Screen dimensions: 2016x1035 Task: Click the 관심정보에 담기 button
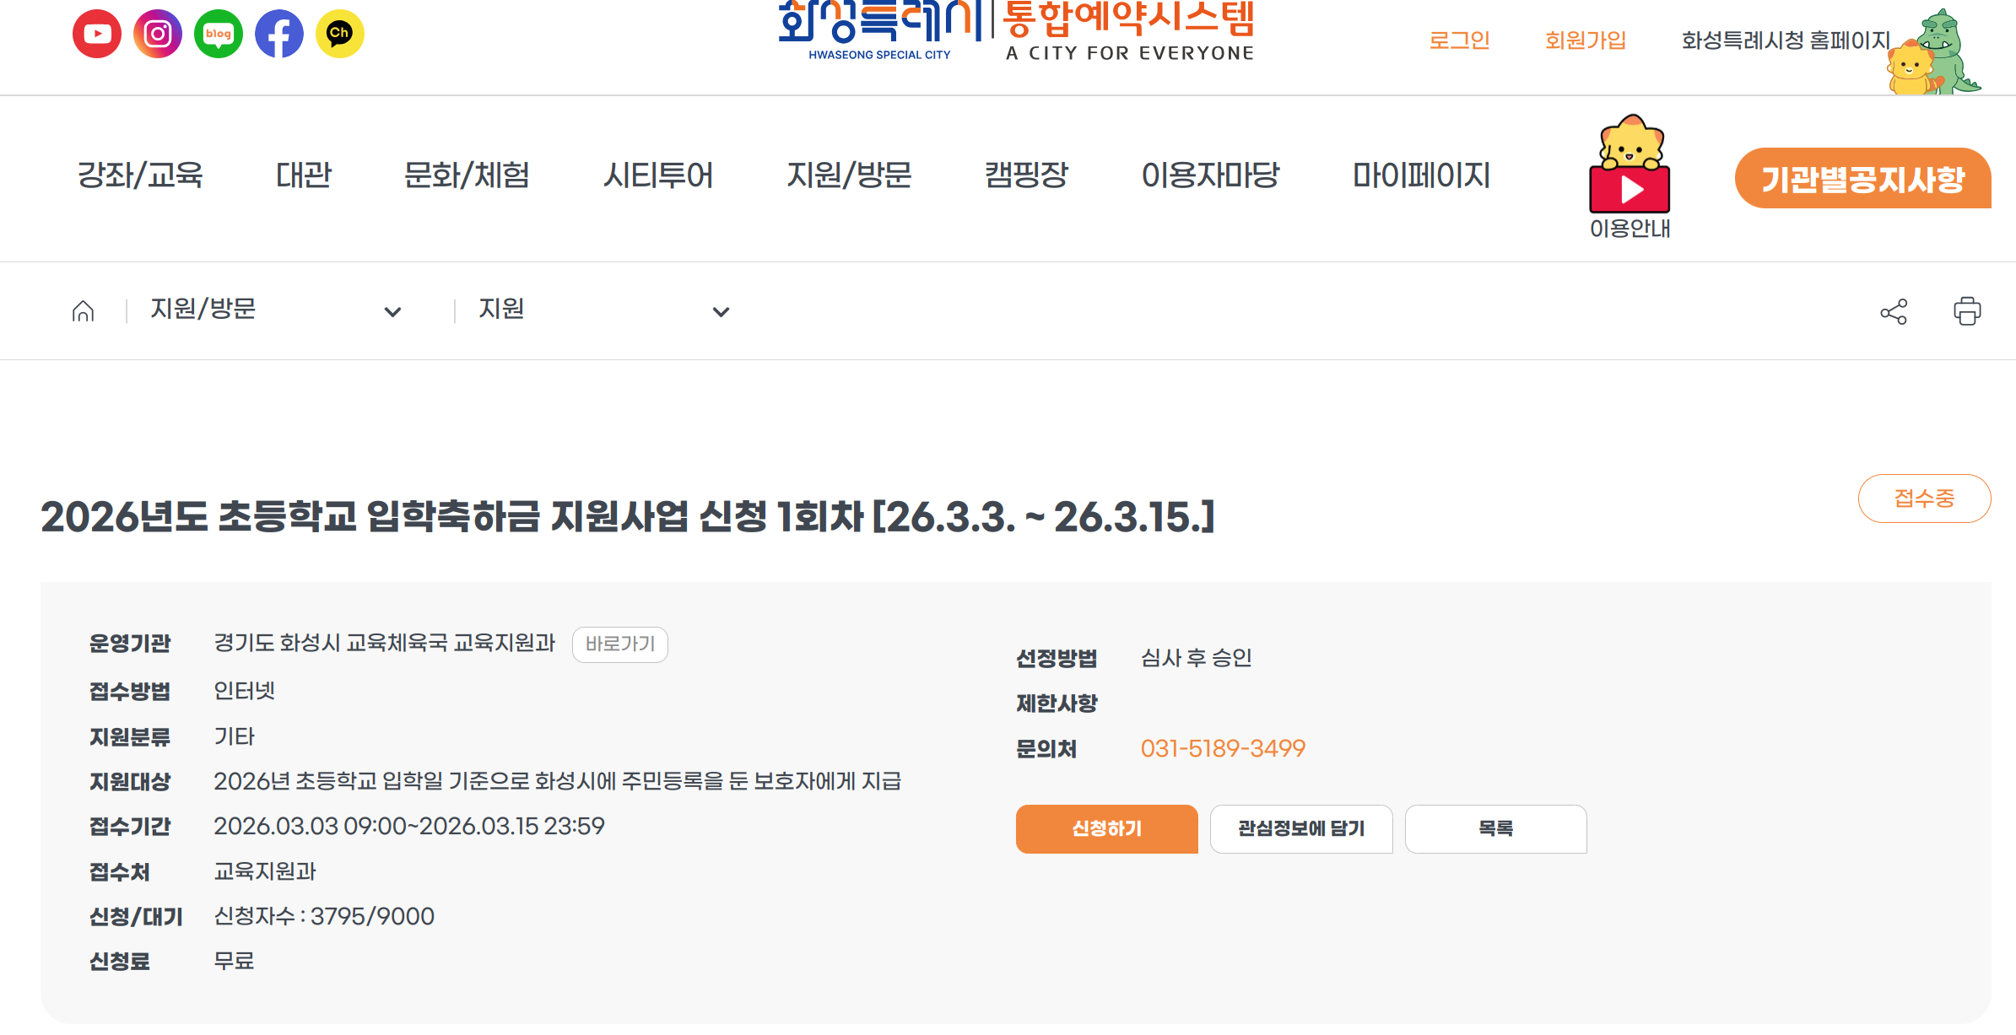point(1300,829)
